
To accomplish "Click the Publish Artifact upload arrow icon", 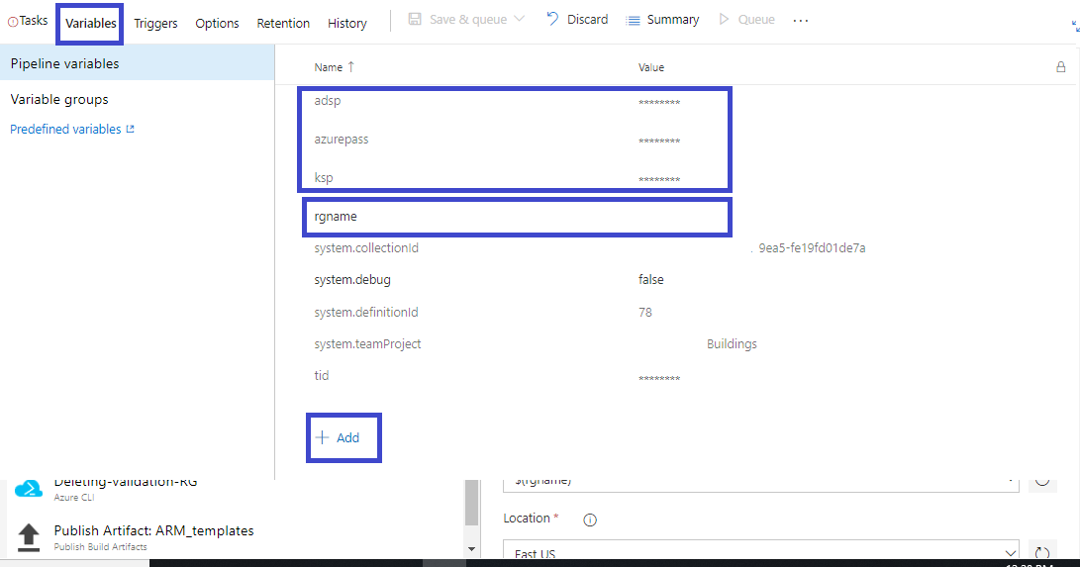I will point(29,536).
